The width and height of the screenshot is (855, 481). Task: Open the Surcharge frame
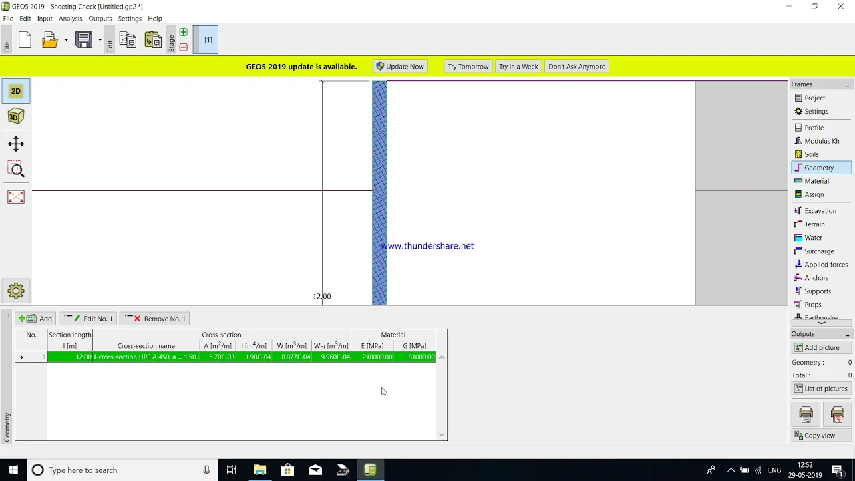coord(822,251)
